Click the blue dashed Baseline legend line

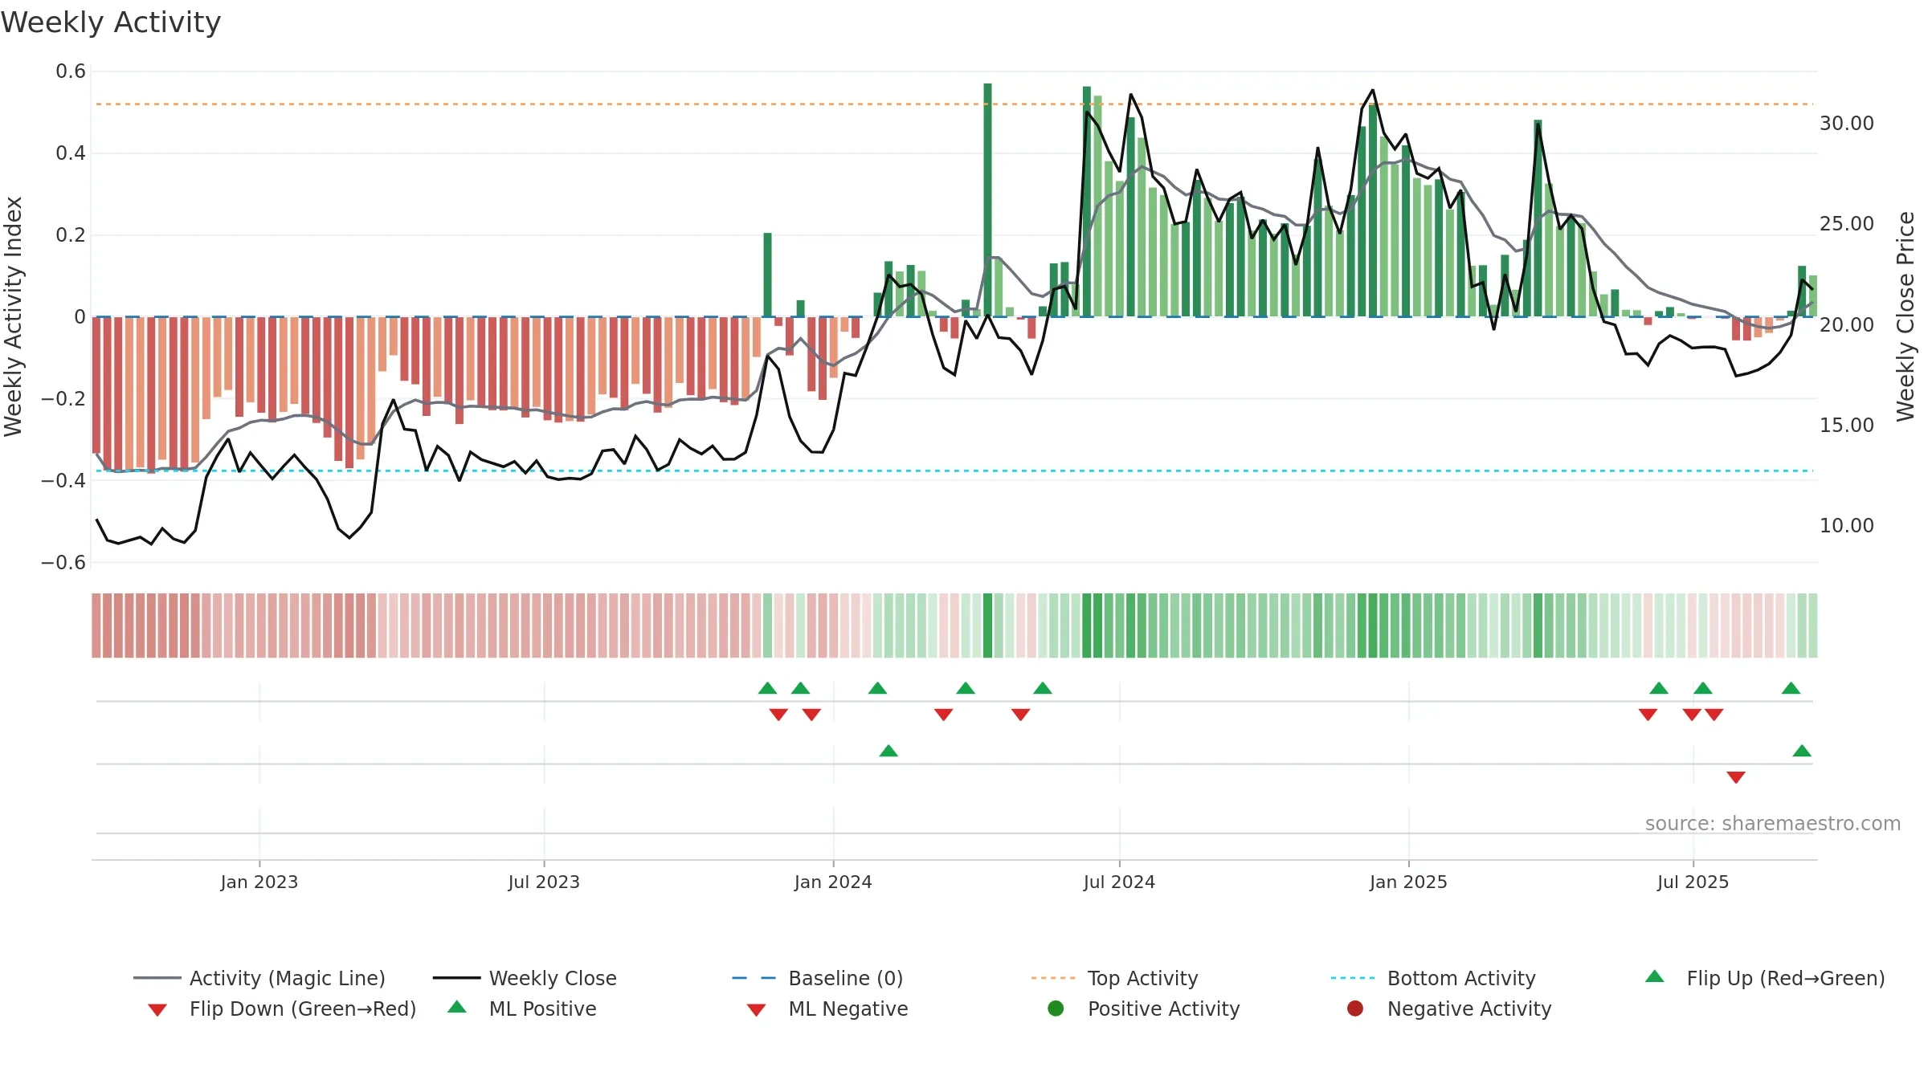coord(754,978)
